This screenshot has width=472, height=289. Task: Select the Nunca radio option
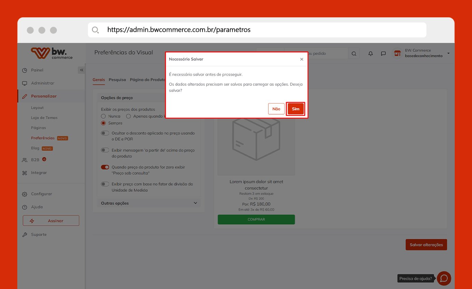pos(103,116)
